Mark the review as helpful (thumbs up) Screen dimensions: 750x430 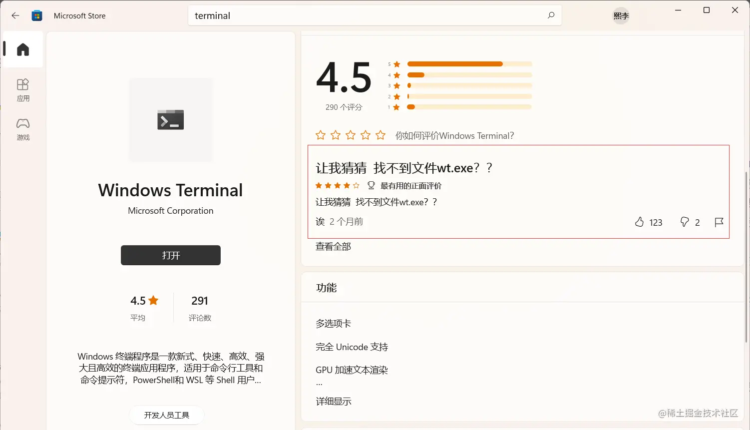click(640, 222)
